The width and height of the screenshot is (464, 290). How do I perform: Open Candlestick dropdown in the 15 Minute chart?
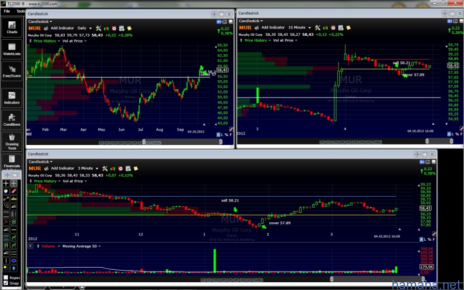coord(251,21)
